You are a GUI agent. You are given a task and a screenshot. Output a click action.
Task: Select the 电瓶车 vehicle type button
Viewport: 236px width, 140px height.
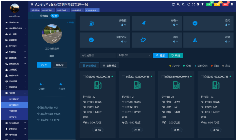(x=60, y=65)
